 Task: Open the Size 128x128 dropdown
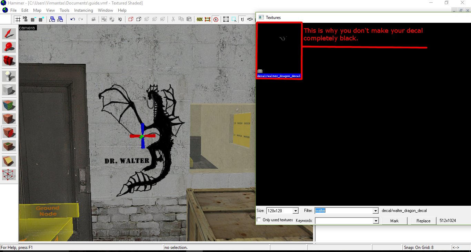click(x=295, y=211)
